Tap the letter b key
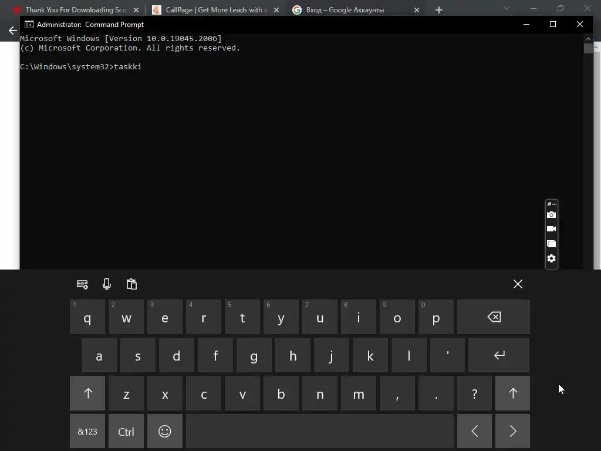Viewport: 601px width, 451px height. tap(281, 393)
